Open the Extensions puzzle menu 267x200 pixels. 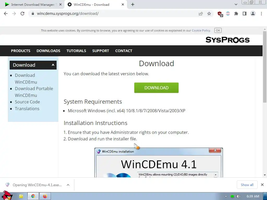click(236, 14)
